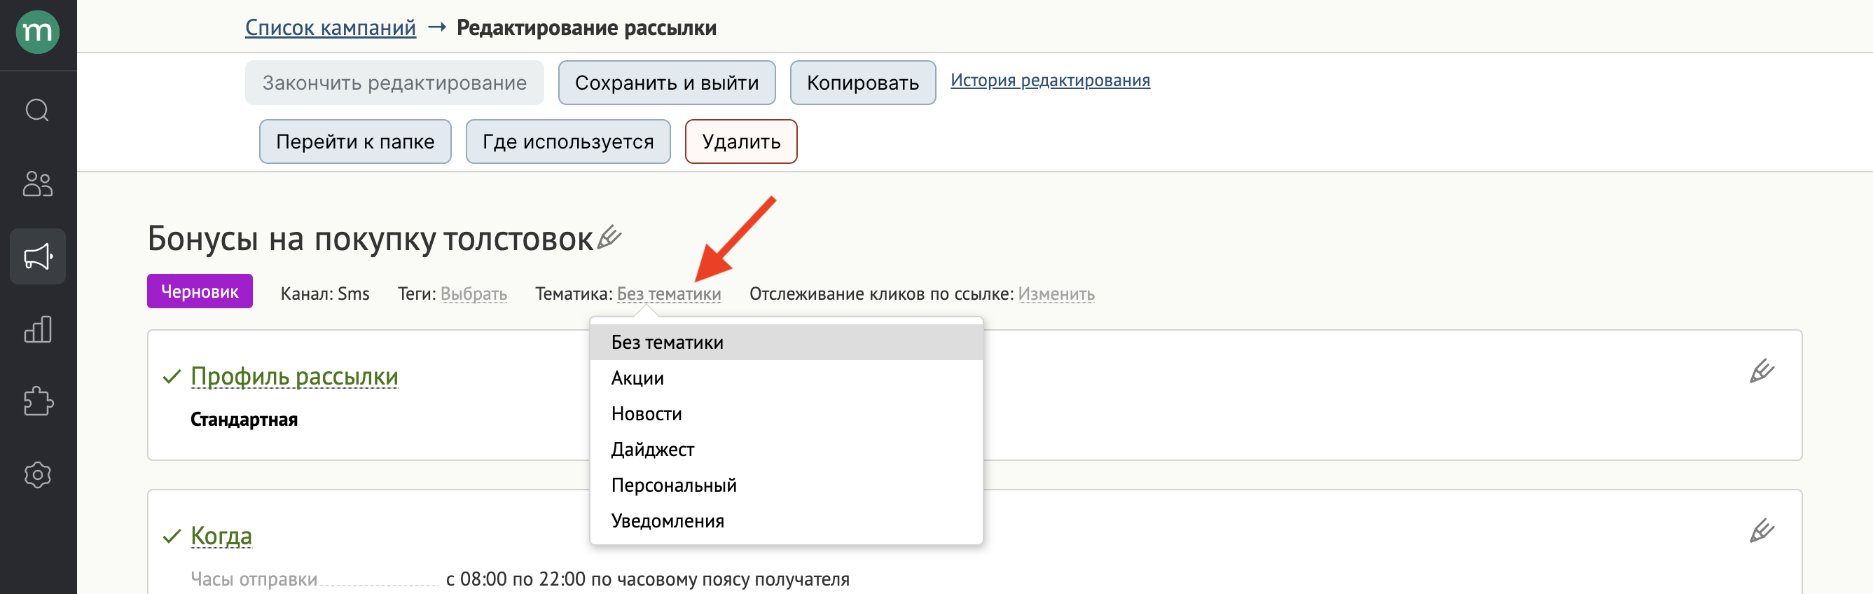The width and height of the screenshot is (1873, 594).
Task: Edit Профиль рассылки block via pencil icon
Action: [x=1762, y=371]
